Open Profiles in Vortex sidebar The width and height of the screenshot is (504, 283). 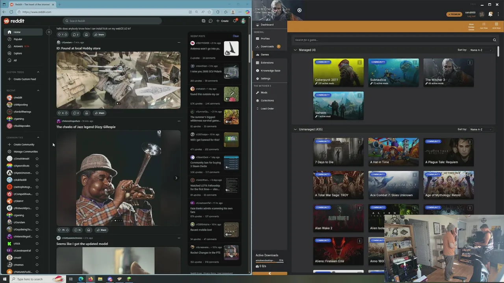pyautogui.click(x=265, y=39)
